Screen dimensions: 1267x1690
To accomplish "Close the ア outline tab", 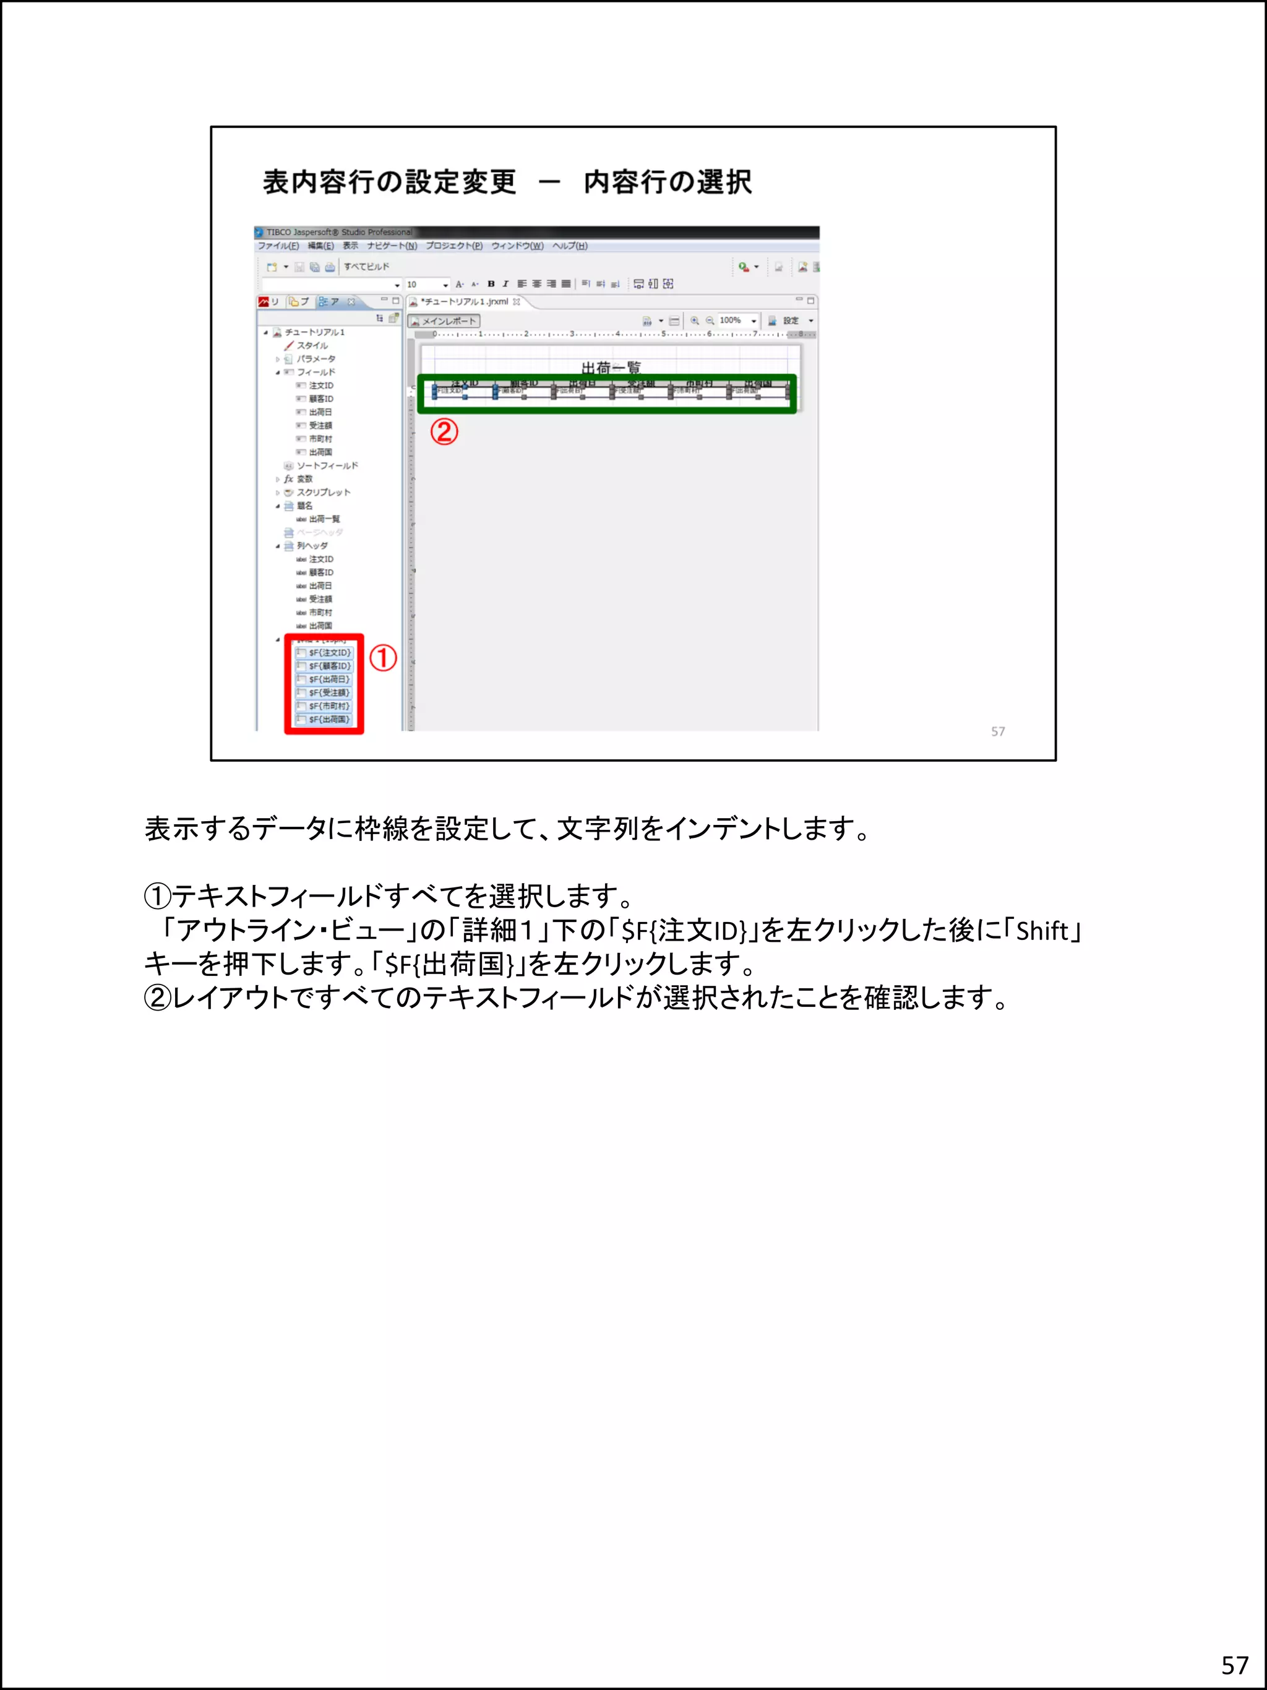I will (351, 302).
